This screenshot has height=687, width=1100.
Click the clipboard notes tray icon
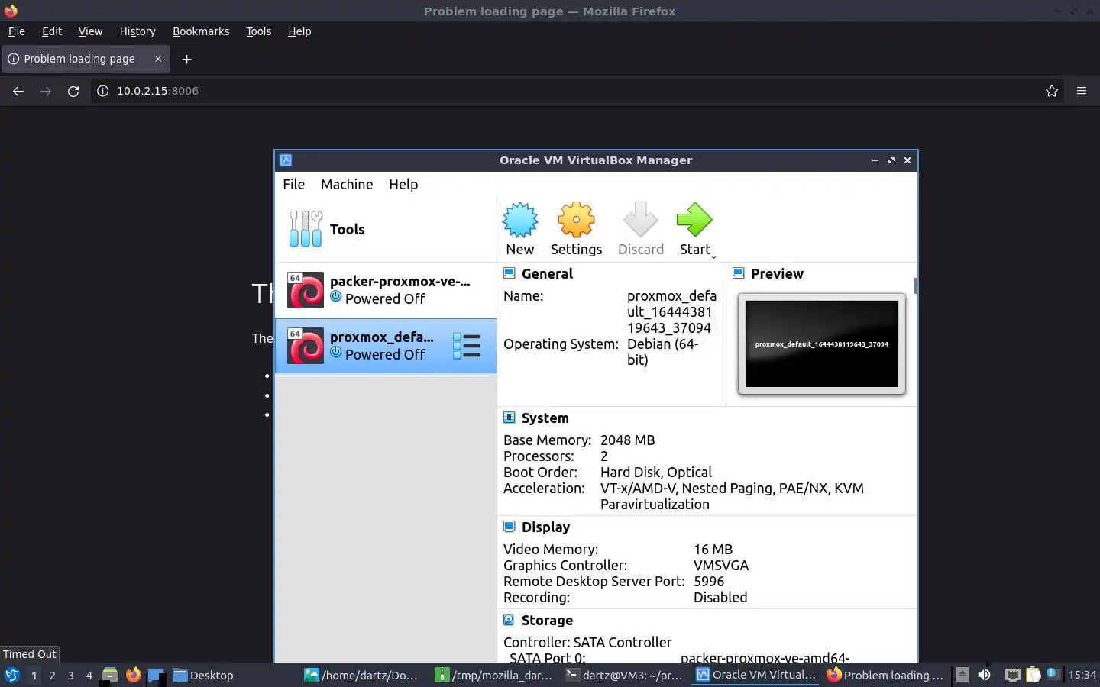pos(1033,675)
